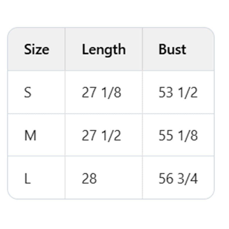229x229 pixels.
Task: Click the 1/2 fraction in M Length
Action: click(x=112, y=135)
